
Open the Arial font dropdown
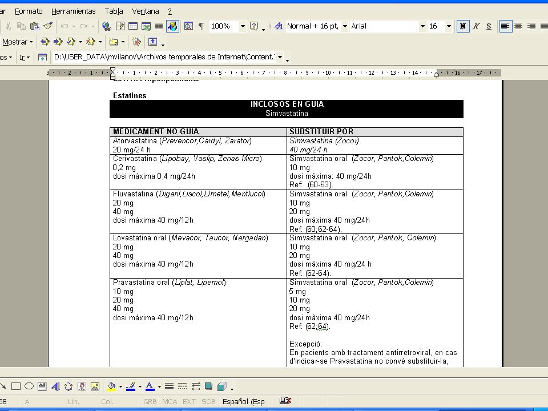422,26
